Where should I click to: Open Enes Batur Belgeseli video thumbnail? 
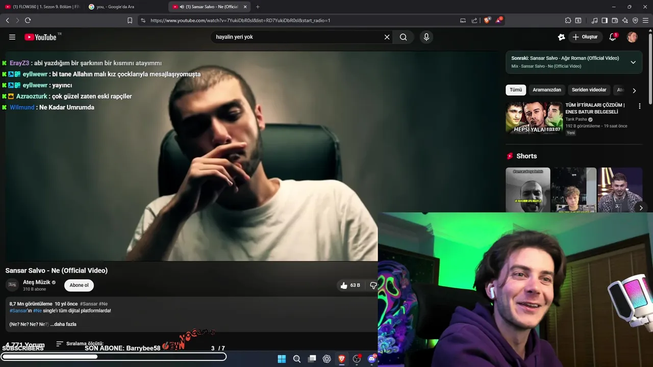[534, 118]
